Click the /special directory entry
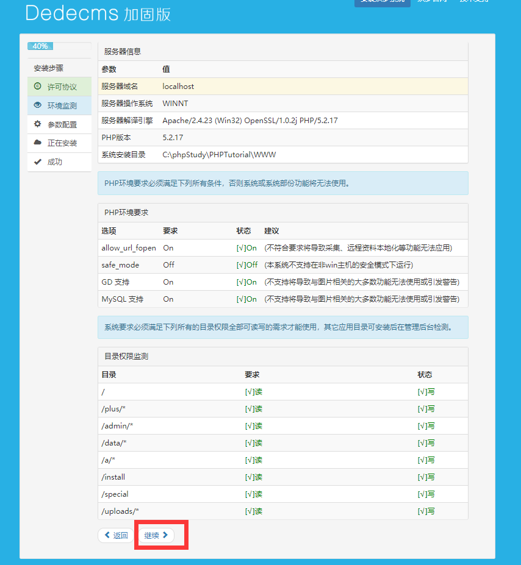The image size is (521, 565). 115,494
